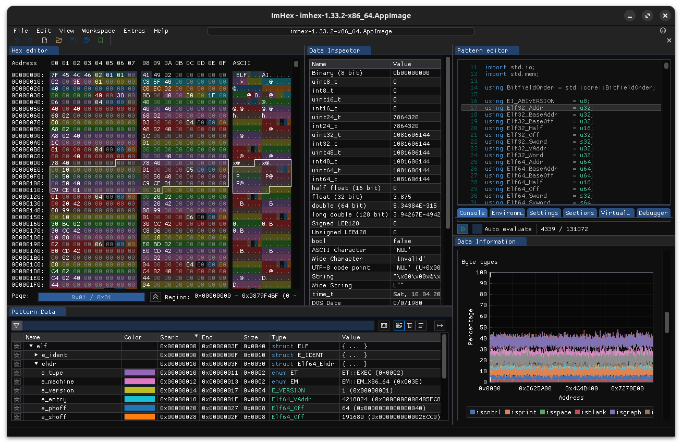Select the Data Inspector panel tab
The image size is (682, 445).
point(339,50)
